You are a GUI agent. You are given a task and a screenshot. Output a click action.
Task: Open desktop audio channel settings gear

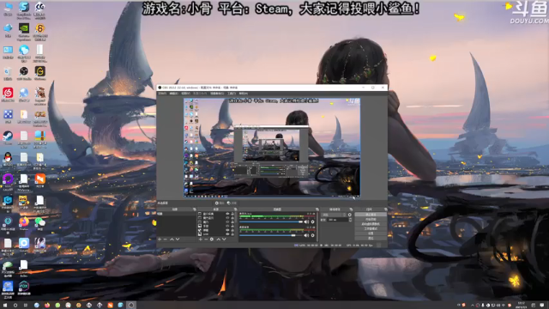pyautogui.click(x=312, y=235)
